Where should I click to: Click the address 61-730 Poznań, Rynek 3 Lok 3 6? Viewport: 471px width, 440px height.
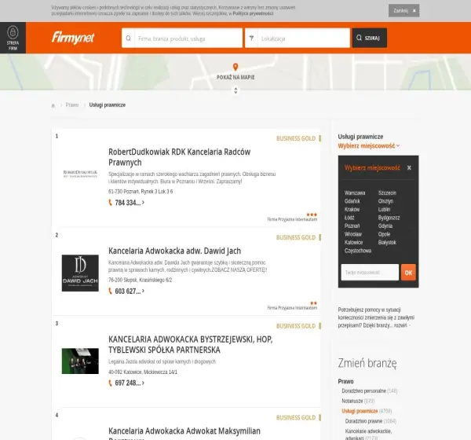[x=141, y=192]
